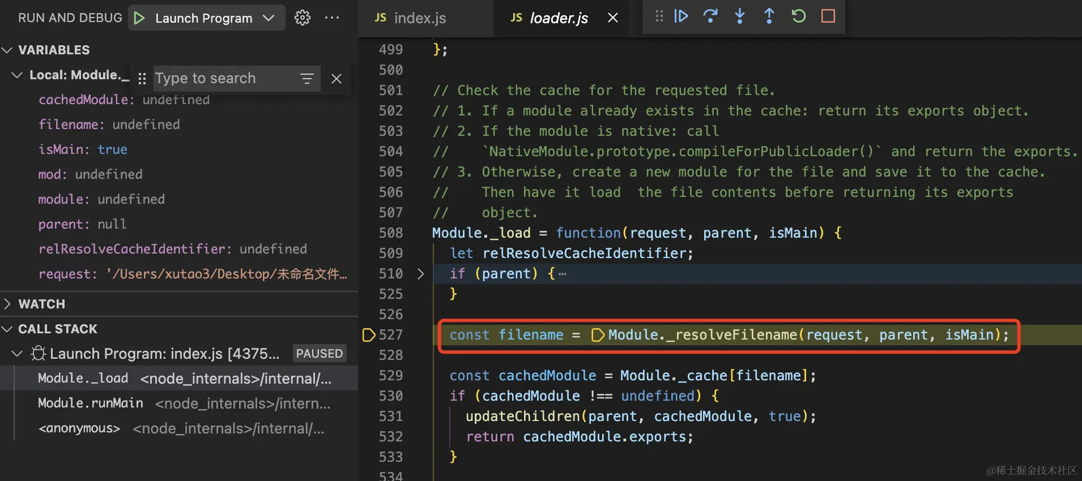Screen dimensions: 1082x481
Task: Collapse the CALL STACK section
Action: coord(7,329)
